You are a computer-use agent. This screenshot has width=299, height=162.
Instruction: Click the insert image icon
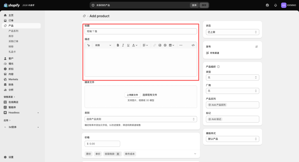tap(160, 45)
